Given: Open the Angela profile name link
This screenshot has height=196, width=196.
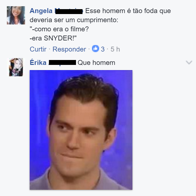Looking at the screenshot, I should coord(41,11).
